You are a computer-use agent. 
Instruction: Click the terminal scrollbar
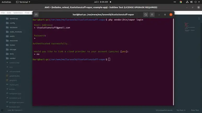point(174,62)
